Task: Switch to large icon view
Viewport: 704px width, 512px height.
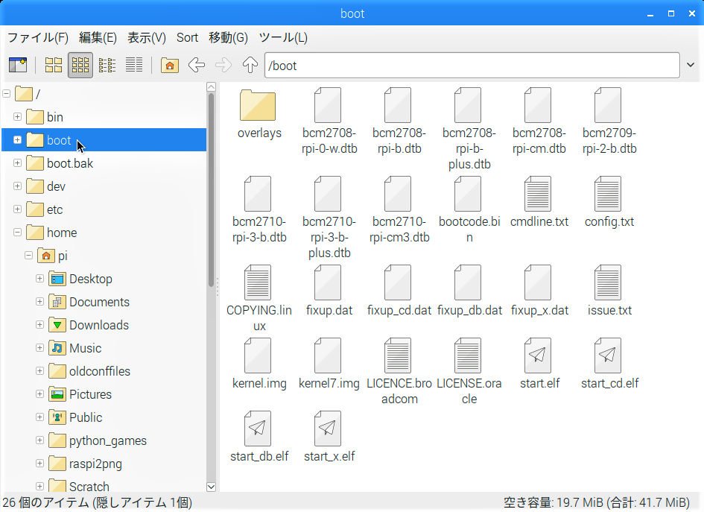Action: coord(54,65)
